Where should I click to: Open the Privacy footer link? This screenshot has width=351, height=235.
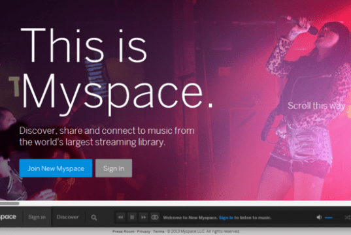coord(144,232)
